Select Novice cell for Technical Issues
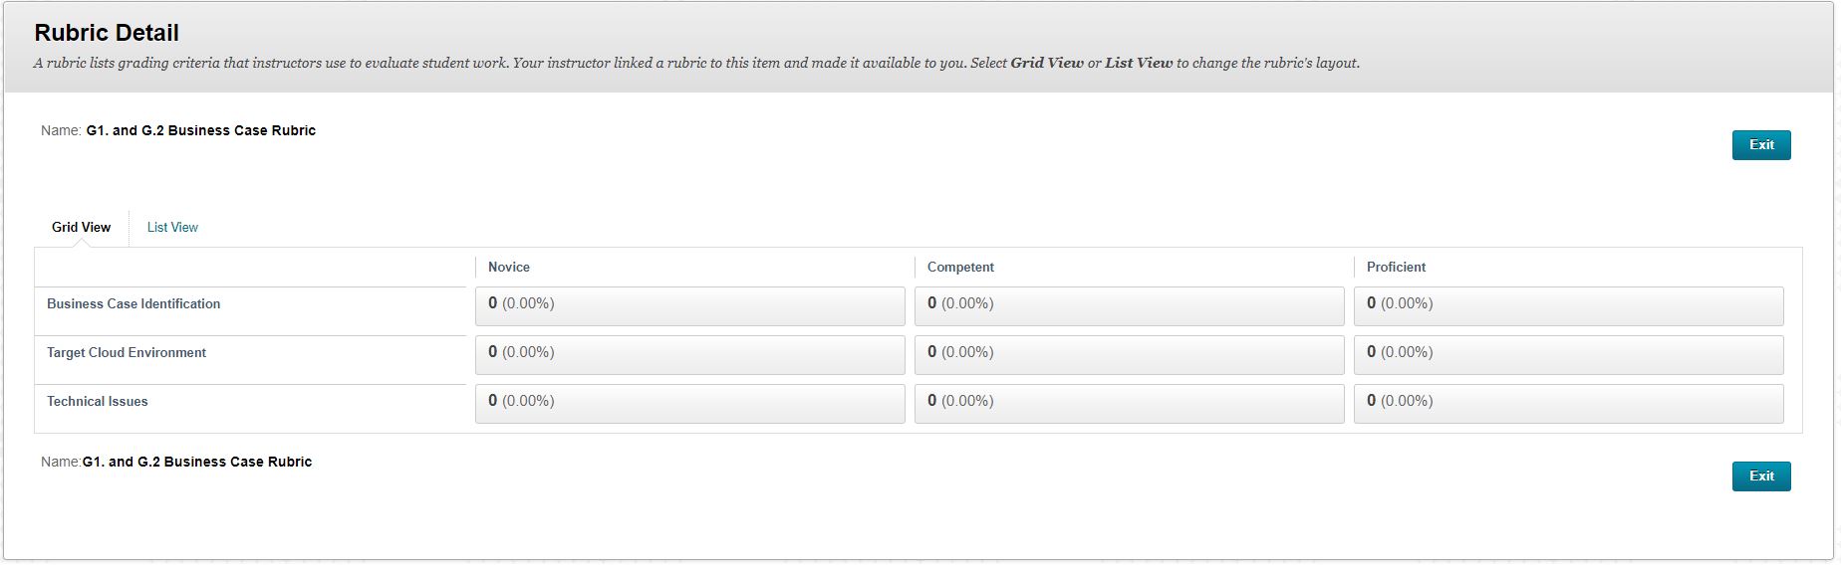1841x566 pixels. (689, 404)
